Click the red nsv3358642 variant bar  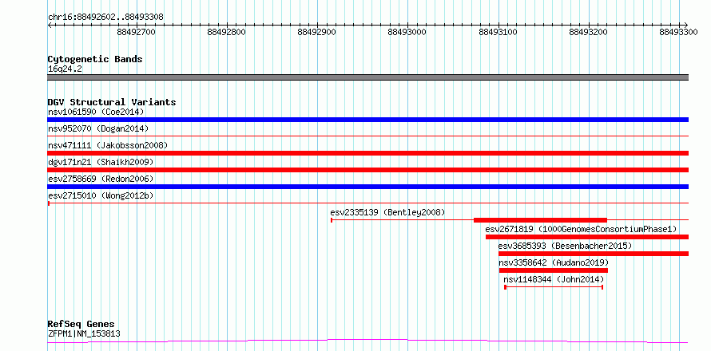click(553, 270)
